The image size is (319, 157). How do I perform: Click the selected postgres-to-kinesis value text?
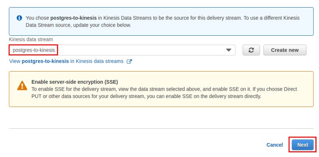click(x=34, y=50)
